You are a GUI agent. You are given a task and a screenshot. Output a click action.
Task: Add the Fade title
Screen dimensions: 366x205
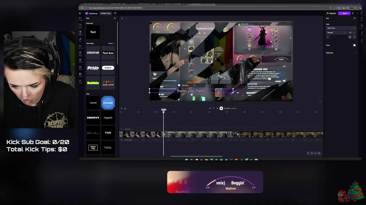108,133
